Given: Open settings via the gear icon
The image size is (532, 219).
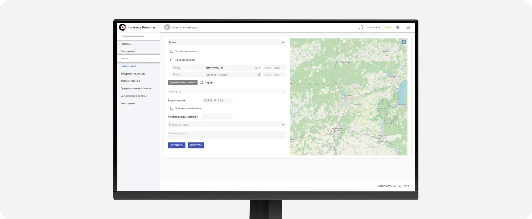Looking at the screenshot, I should [x=398, y=27].
